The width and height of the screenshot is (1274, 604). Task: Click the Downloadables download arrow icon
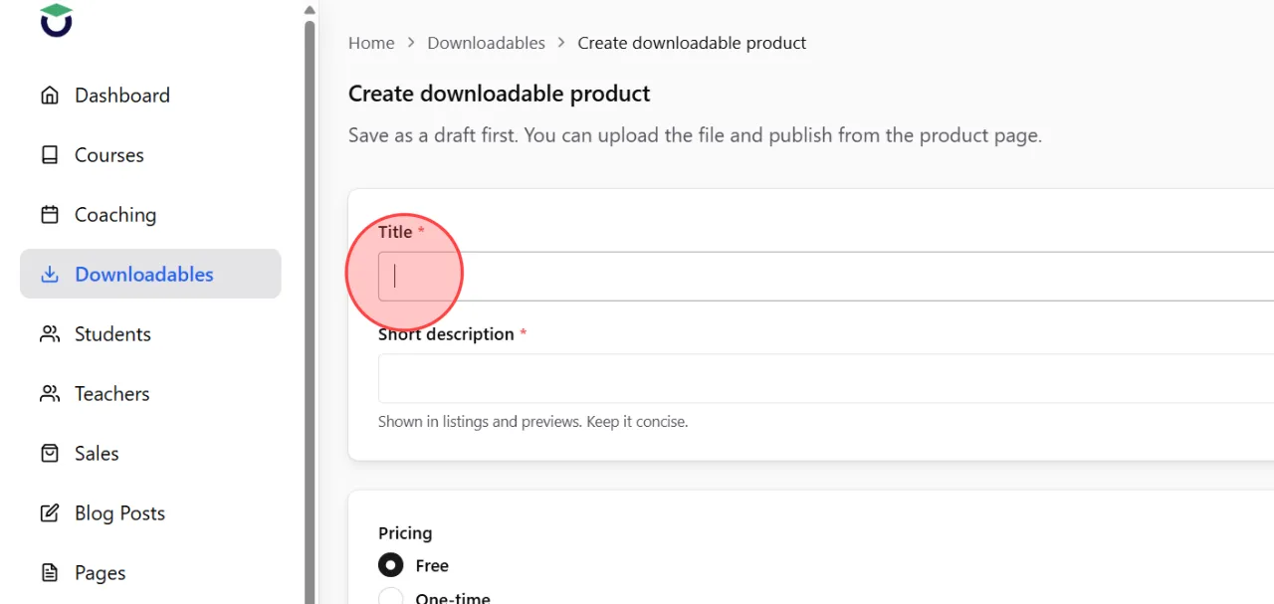[50, 275]
